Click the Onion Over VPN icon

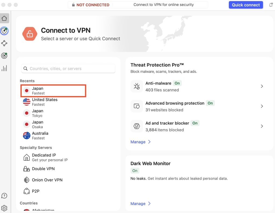point(27,180)
